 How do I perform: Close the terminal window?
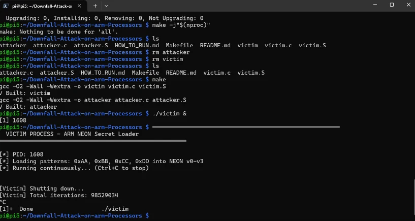coord(408,5)
